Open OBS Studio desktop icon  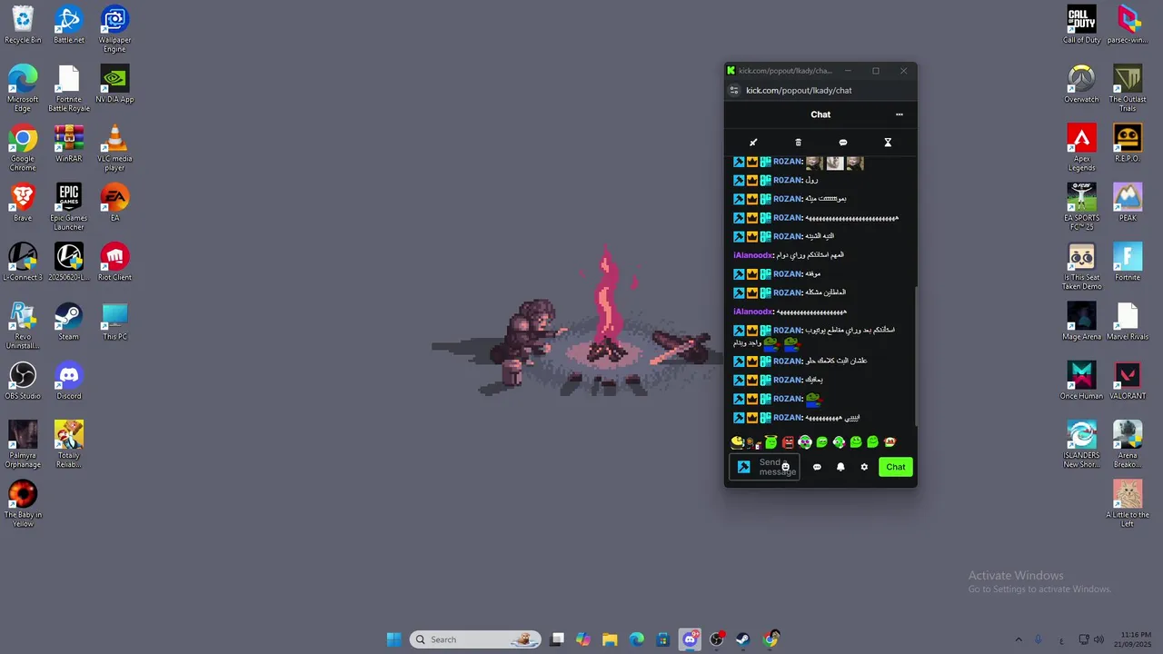tap(23, 381)
